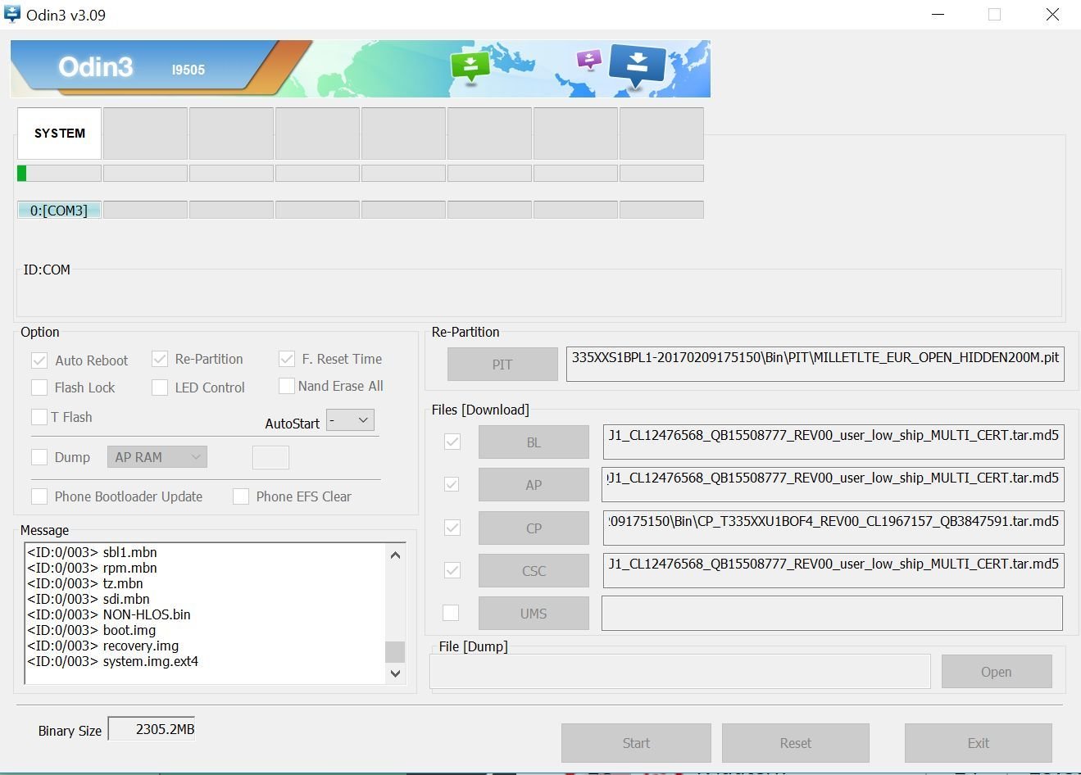Screen dimensions: 1081x775
Task: Click the green download icon in banner
Action: click(470, 67)
